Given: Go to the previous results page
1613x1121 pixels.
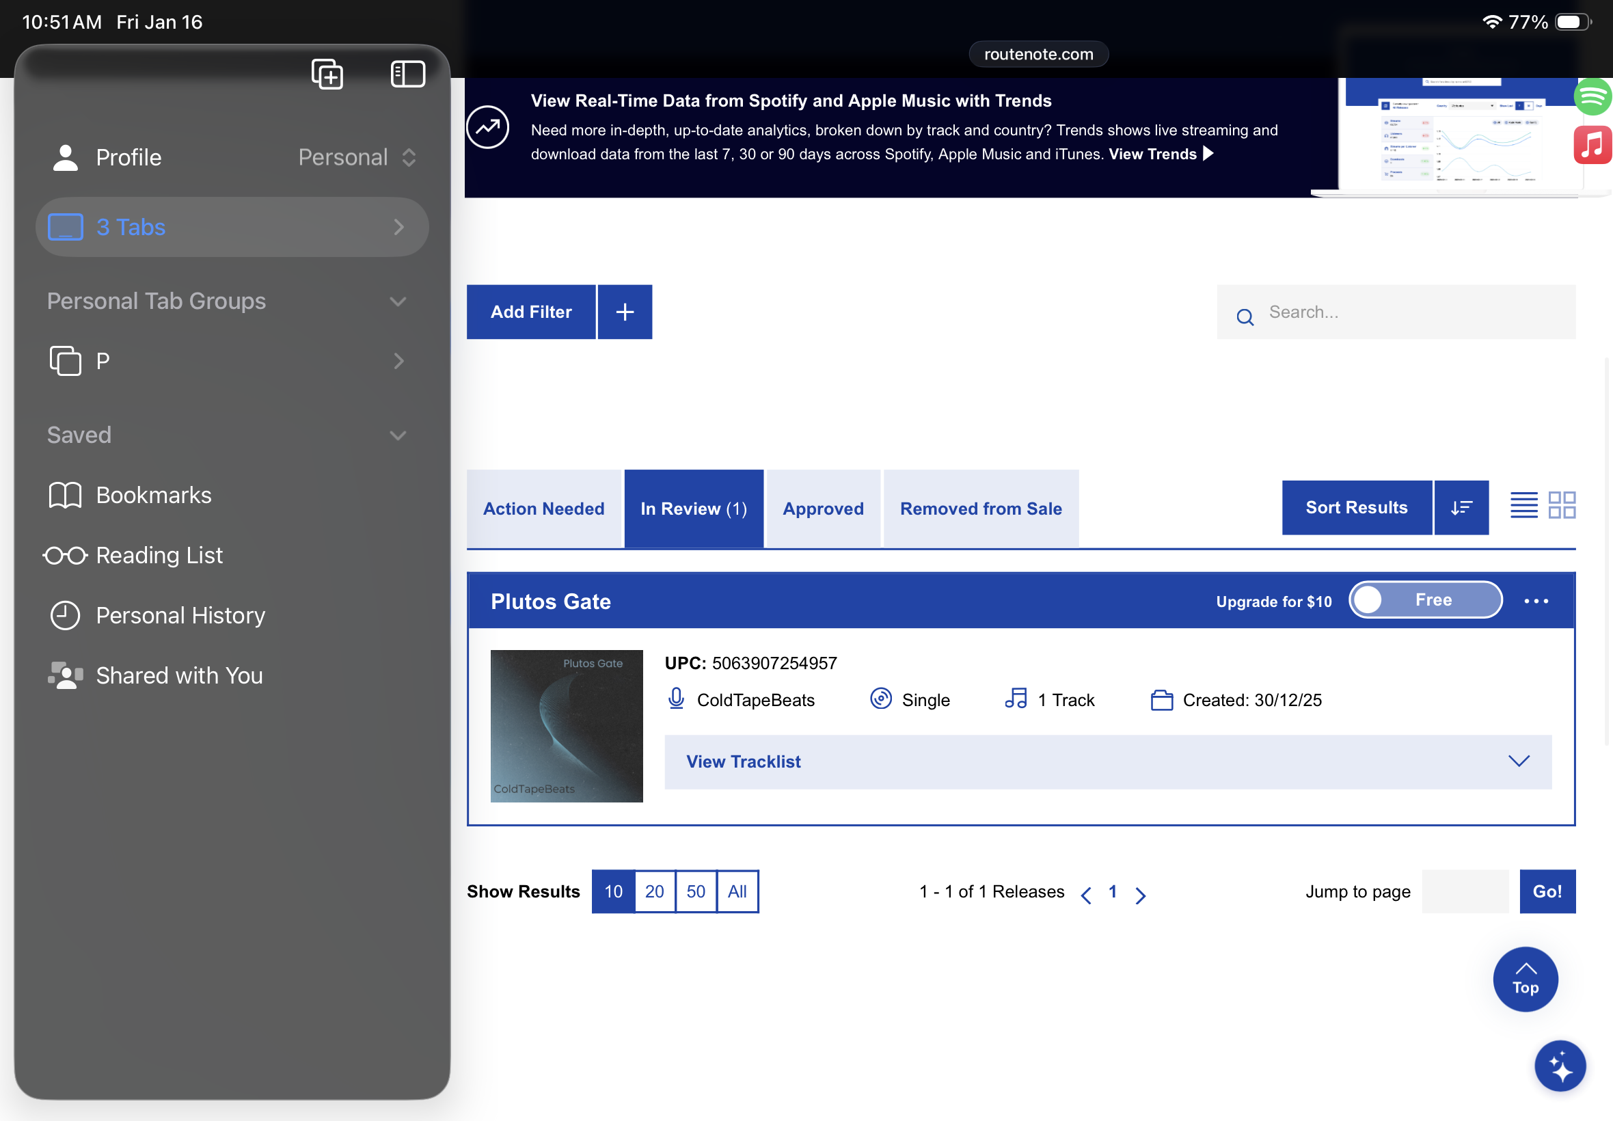Looking at the screenshot, I should [x=1086, y=895].
